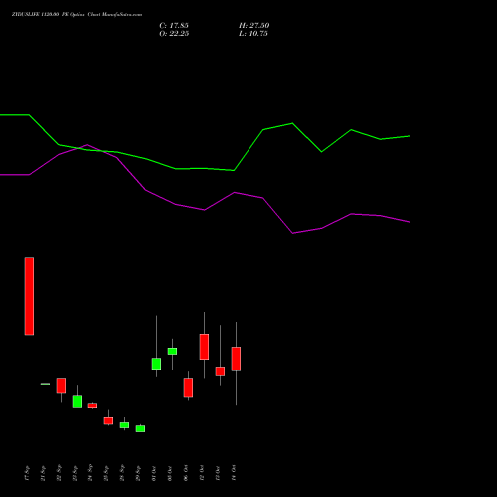Image resolution: width=497 pixels, height=497 pixels.
Task: Click the tall red candle above 17 Sep
Action: pos(29,296)
